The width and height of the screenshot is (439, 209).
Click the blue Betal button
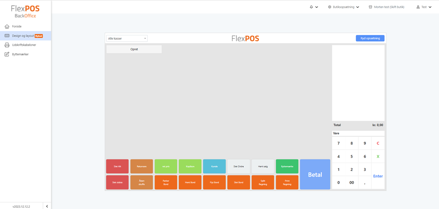tap(315, 175)
